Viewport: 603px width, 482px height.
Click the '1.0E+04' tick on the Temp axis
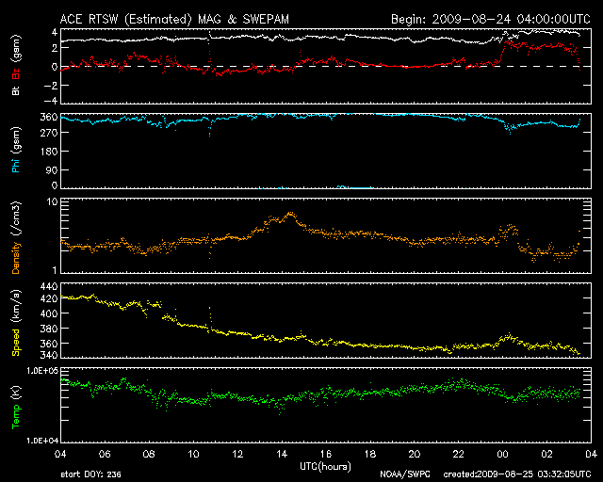point(42,441)
